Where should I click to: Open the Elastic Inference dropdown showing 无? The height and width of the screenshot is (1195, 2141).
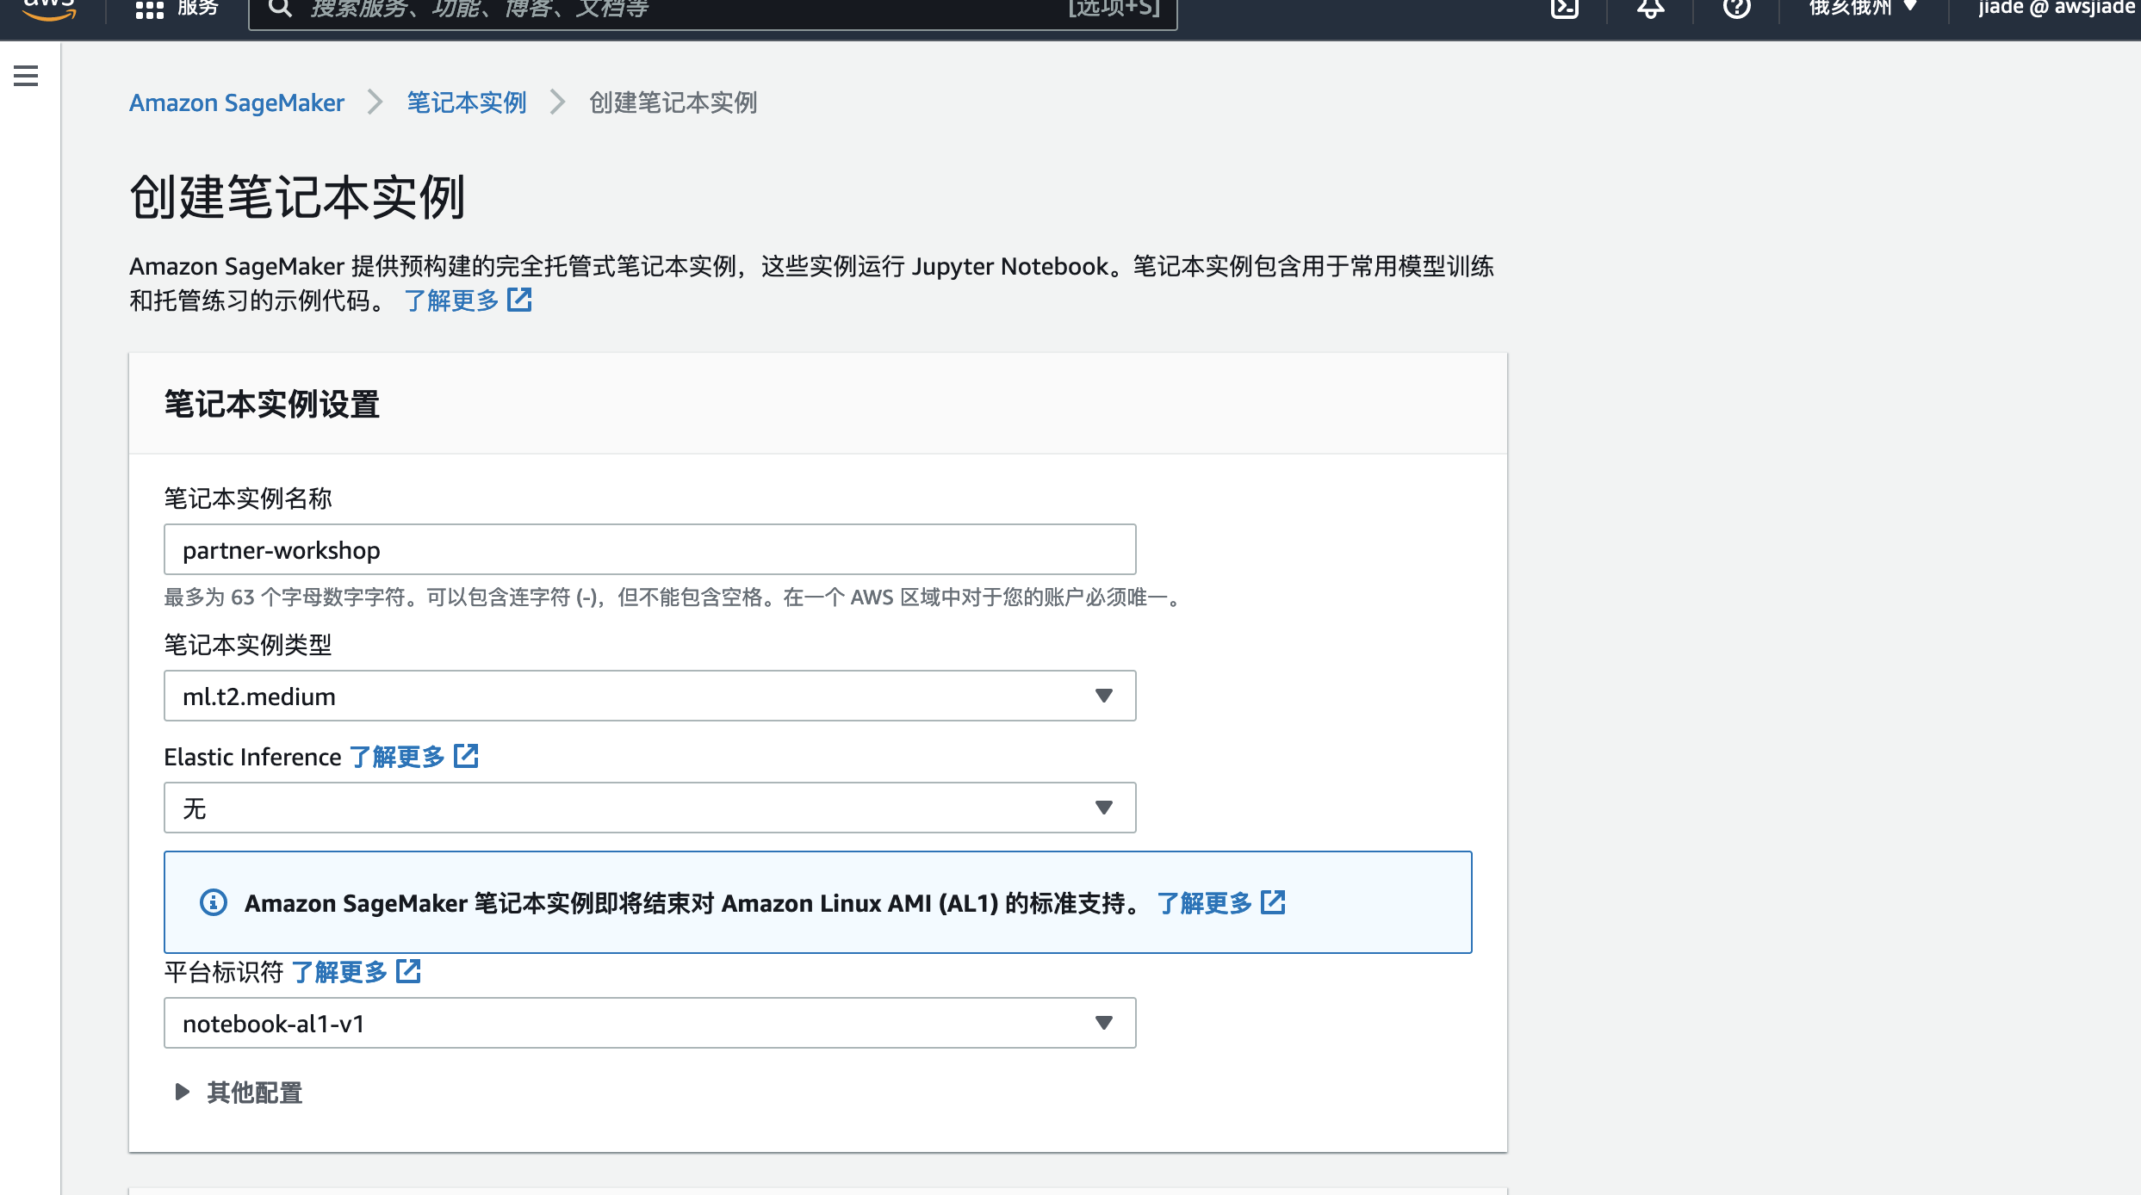tap(649, 808)
